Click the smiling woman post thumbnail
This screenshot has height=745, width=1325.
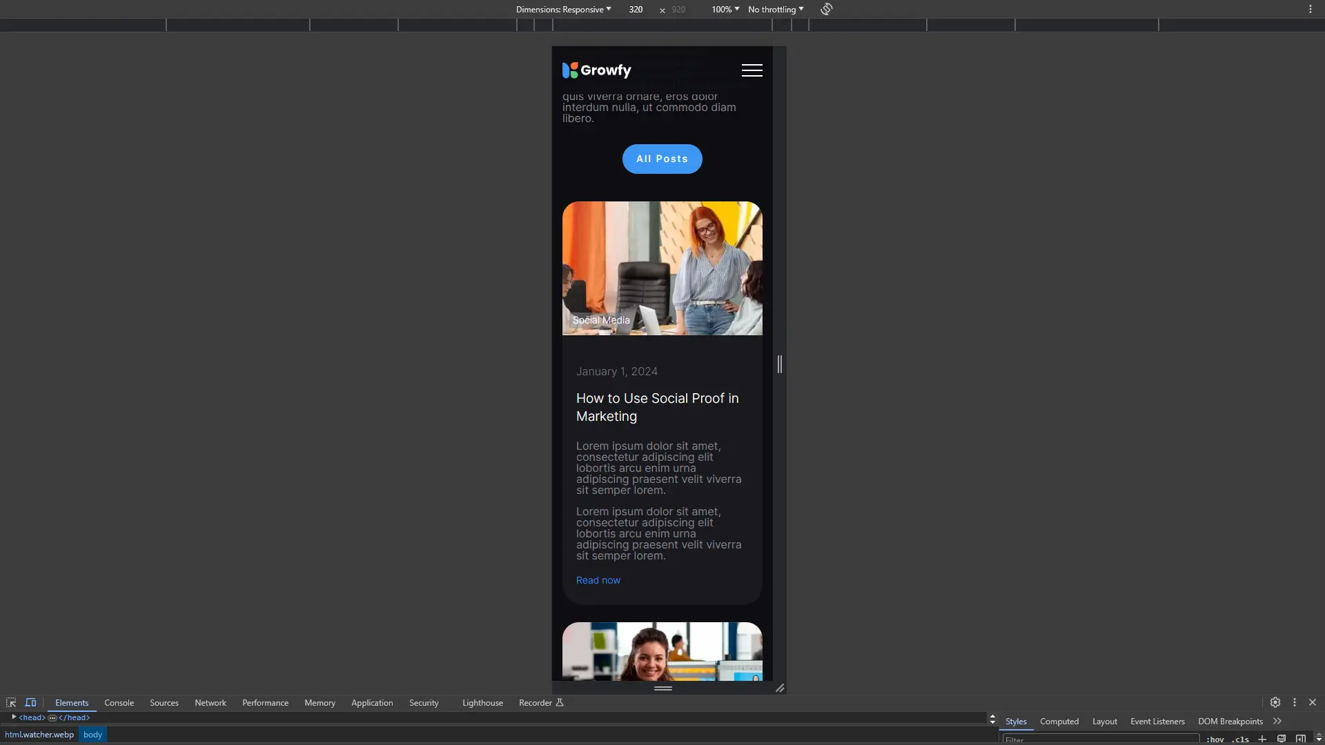point(662,651)
